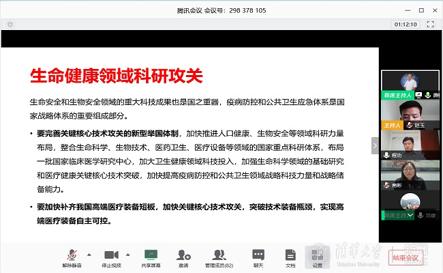Enter full screen with top-right icon
The width and height of the screenshot is (443, 273).
point(430,24)
